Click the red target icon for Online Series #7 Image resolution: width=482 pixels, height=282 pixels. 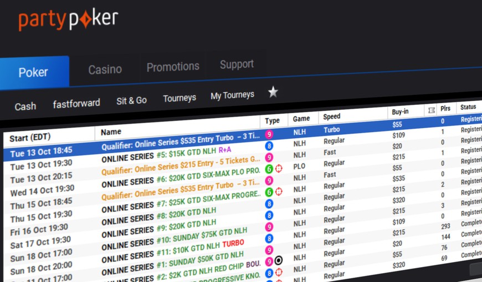[279, 192]
